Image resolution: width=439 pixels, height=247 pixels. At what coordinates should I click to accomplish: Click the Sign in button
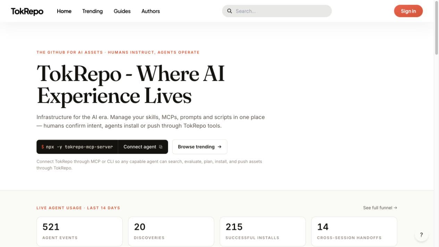[x=408, y=11]
